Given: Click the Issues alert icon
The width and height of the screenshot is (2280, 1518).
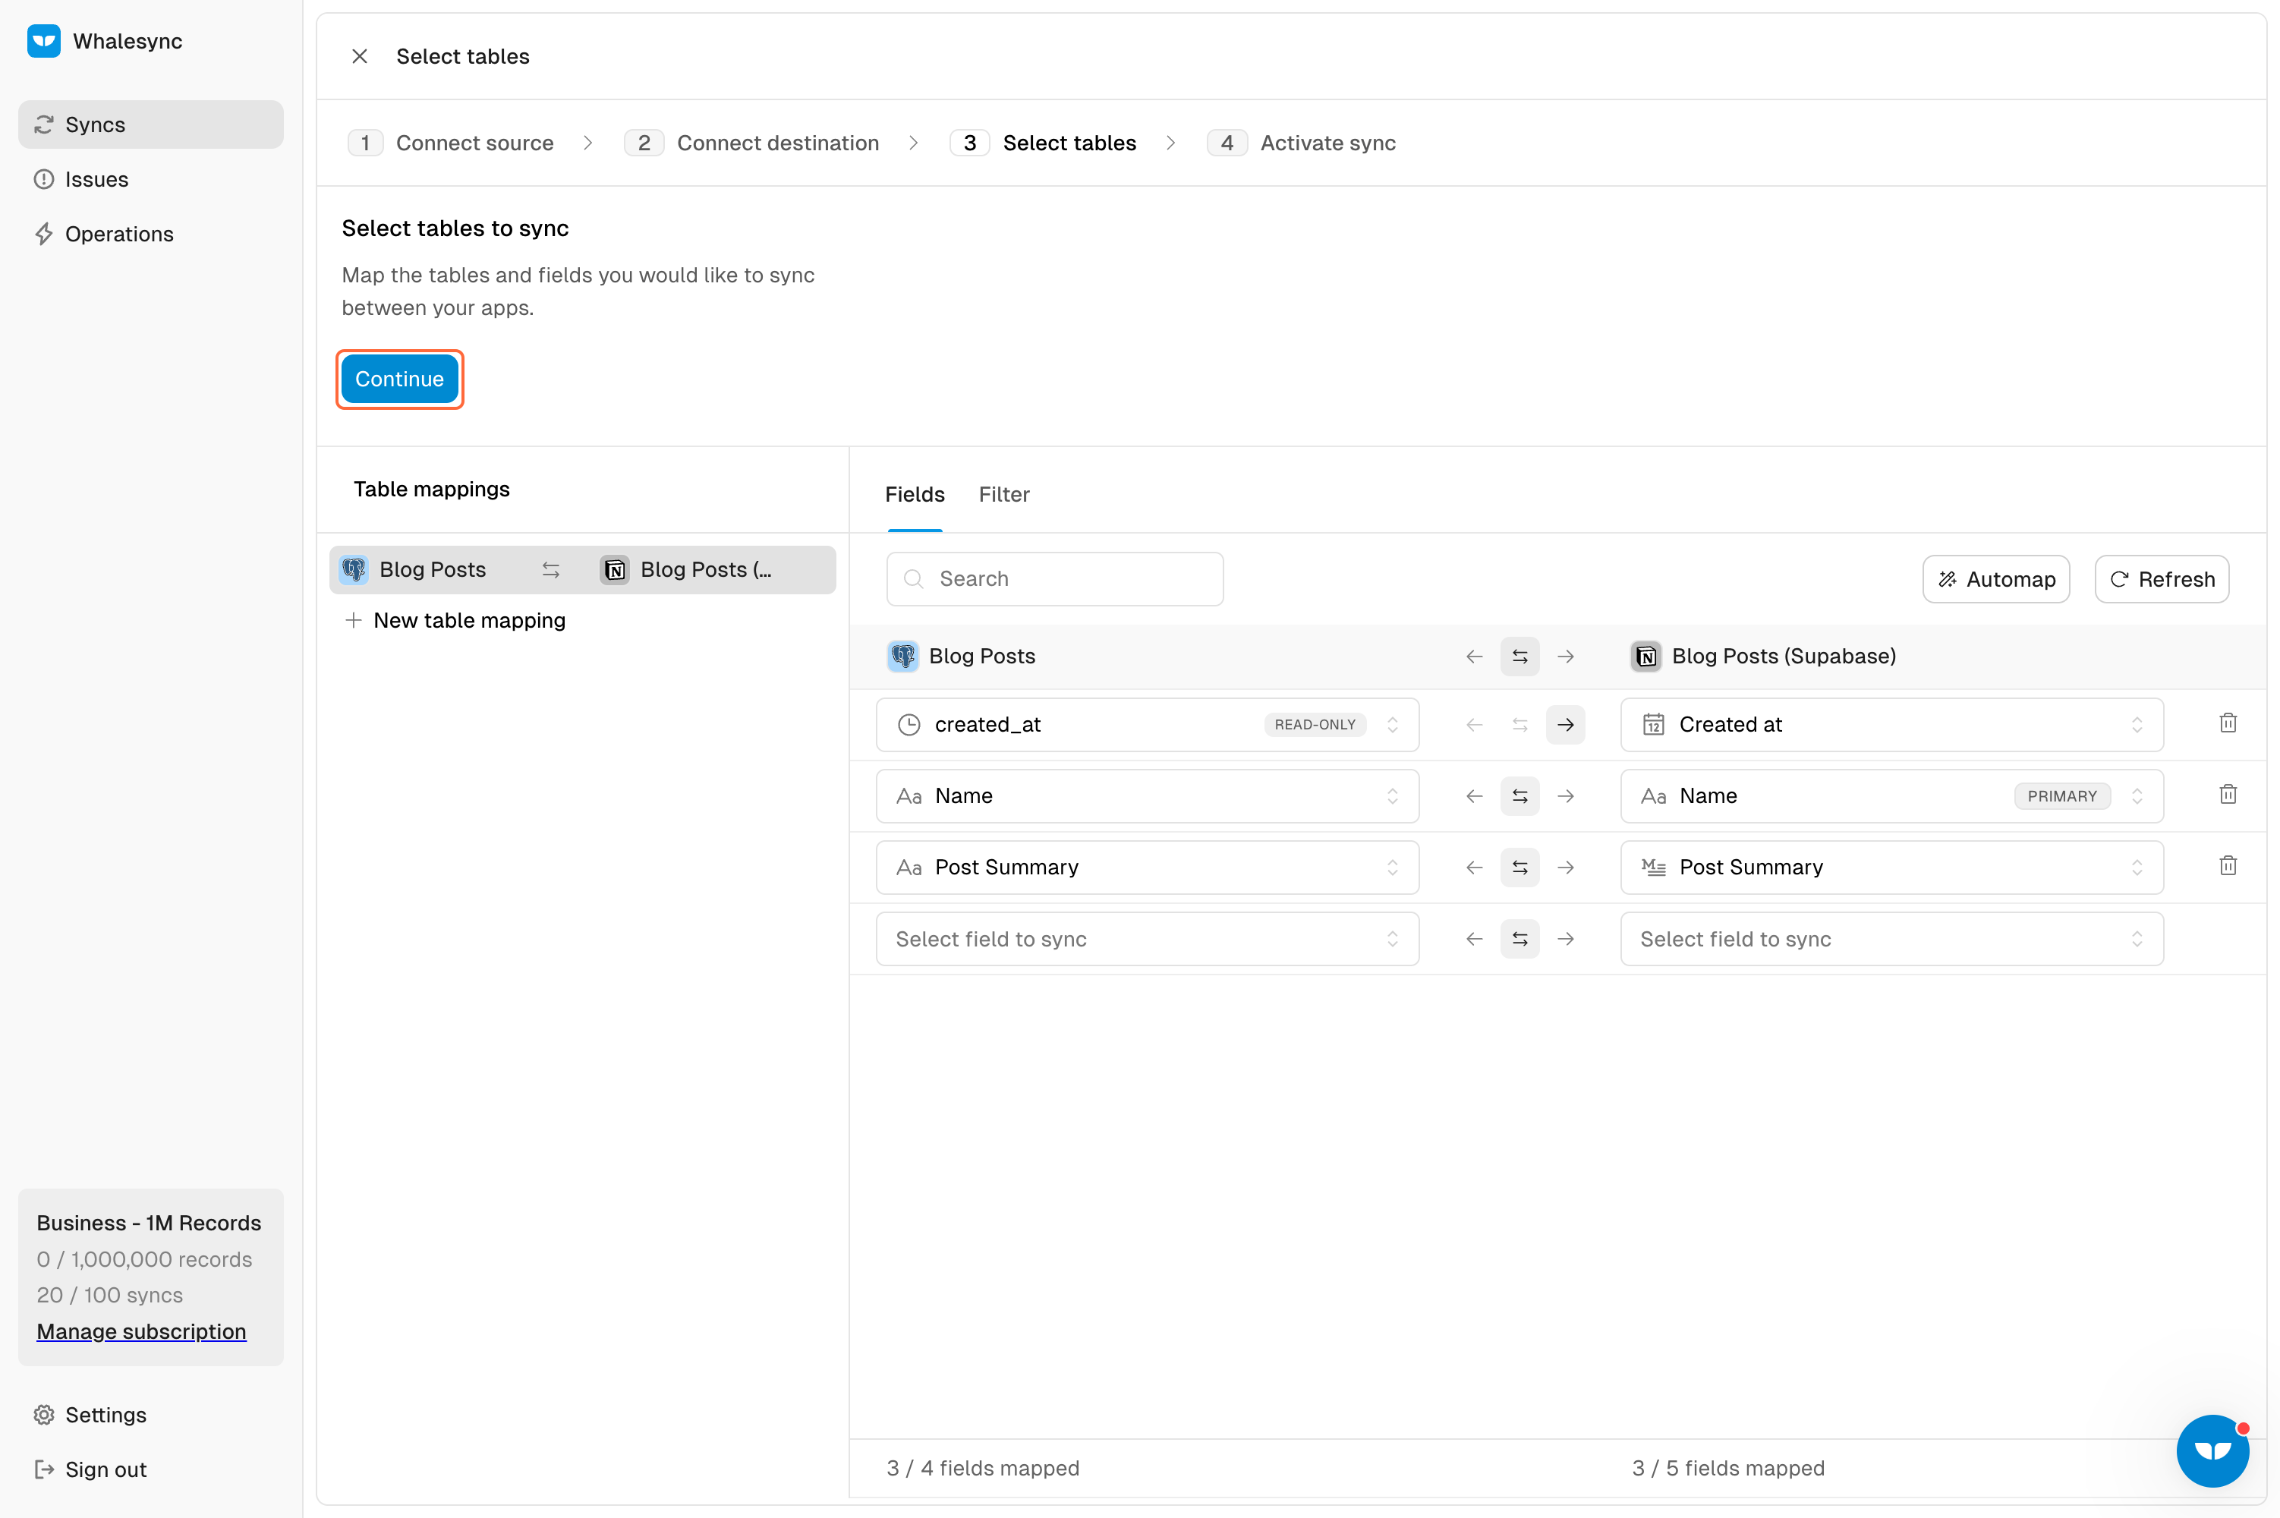Looking at the screenshot, I should pyautogui.click(x=43, y=179).
